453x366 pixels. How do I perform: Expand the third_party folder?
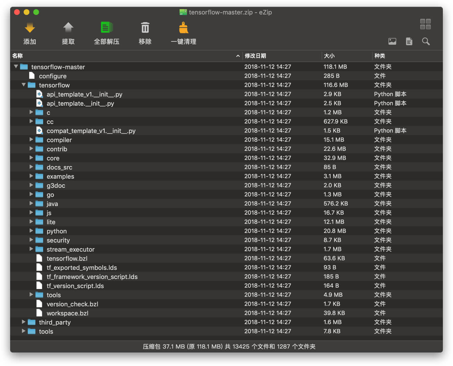(x=24, y=322)
